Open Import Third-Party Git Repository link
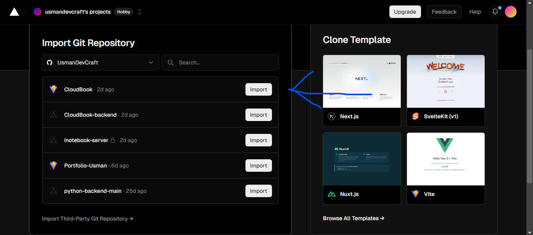Image resolution: width=533 pixels, height=235 pixels. 87,219
